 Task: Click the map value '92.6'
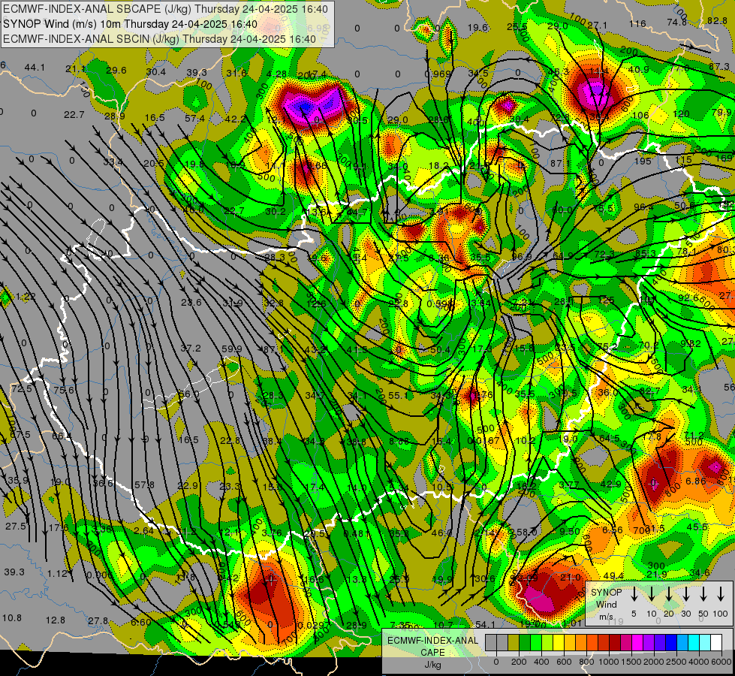(688, 297)
